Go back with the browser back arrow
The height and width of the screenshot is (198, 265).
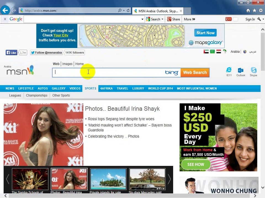[x=5, y=10]
